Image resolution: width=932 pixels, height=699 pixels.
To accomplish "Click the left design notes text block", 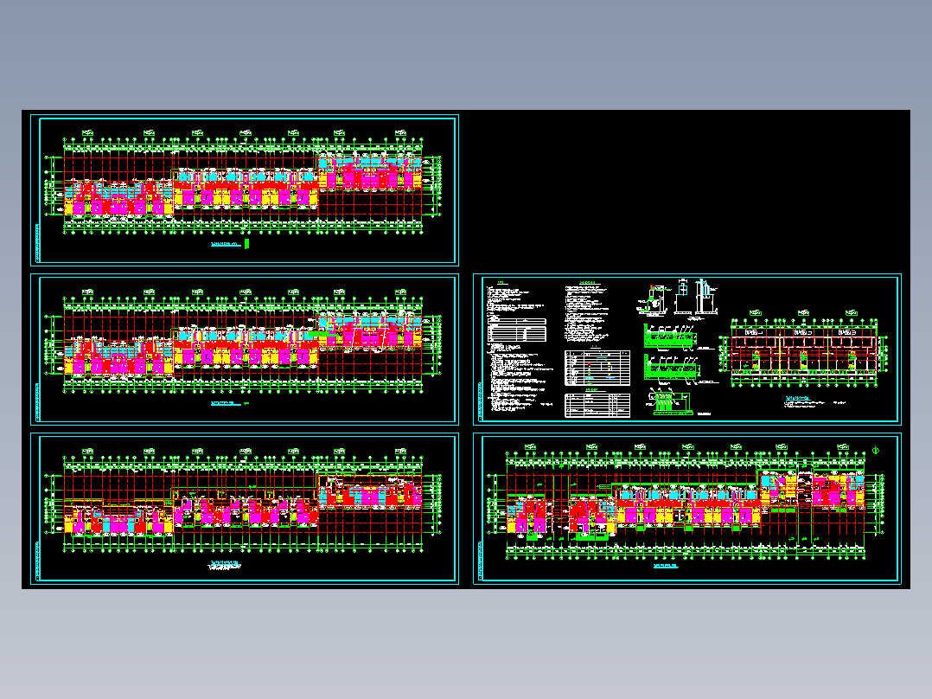I will (x=519, y=347).
